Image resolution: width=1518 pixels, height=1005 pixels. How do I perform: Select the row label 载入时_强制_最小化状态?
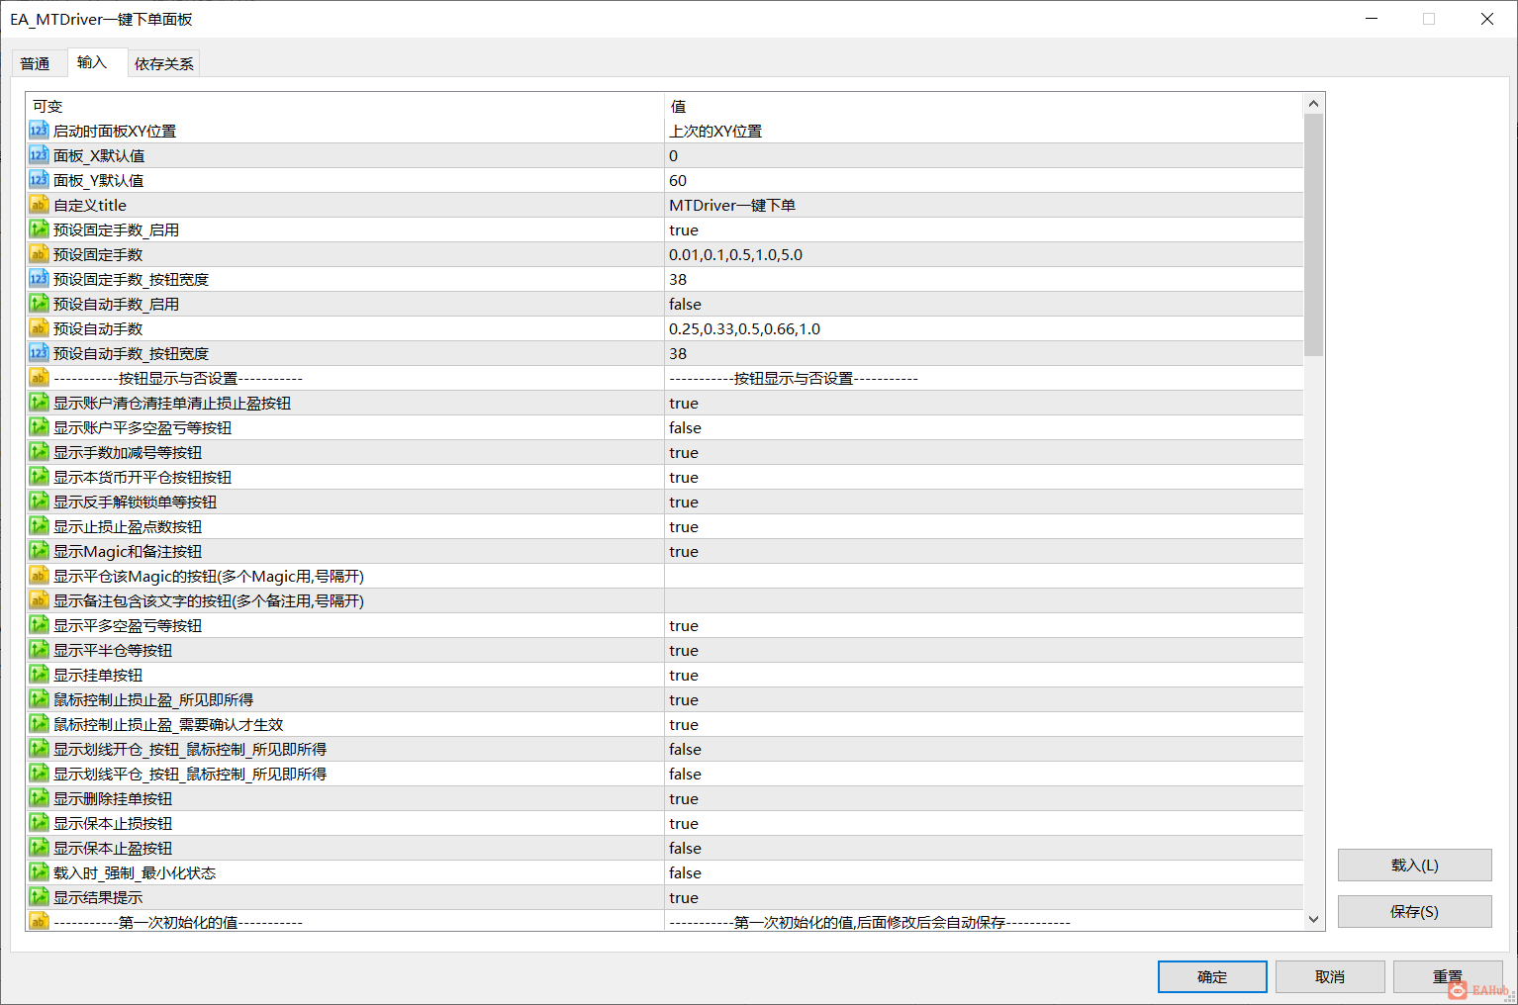coord(135,872)
